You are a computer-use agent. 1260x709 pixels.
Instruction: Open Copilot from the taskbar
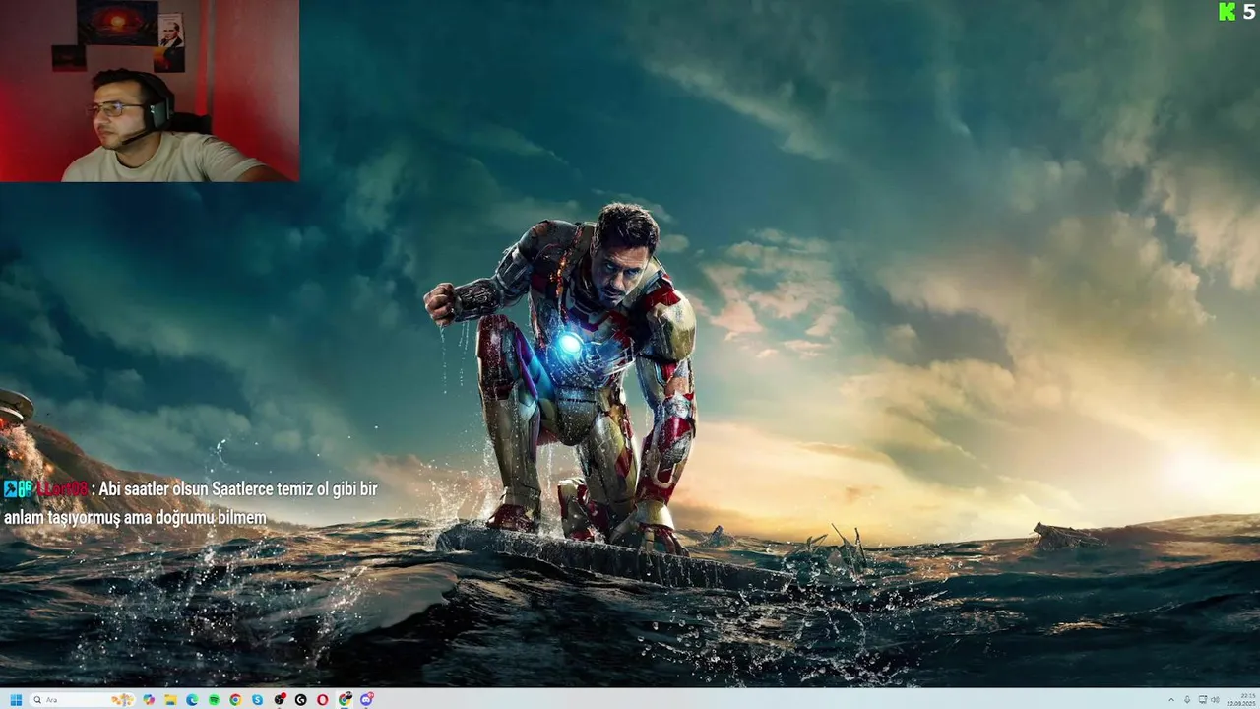point(149,700)
